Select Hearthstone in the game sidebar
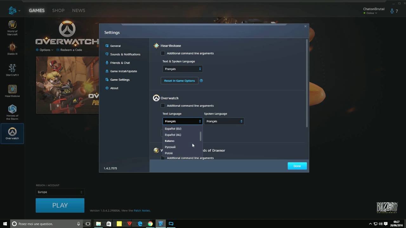The width and height of the screenshot is (406, 228). (x=12, y=91)
